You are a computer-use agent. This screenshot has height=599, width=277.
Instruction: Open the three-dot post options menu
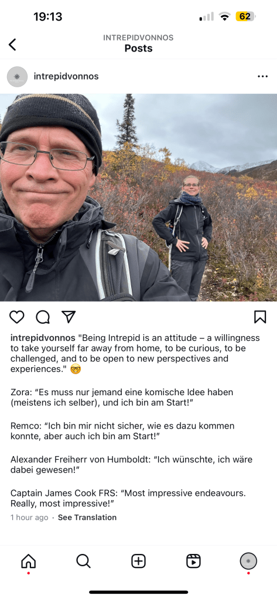click(x=262, y=76)
